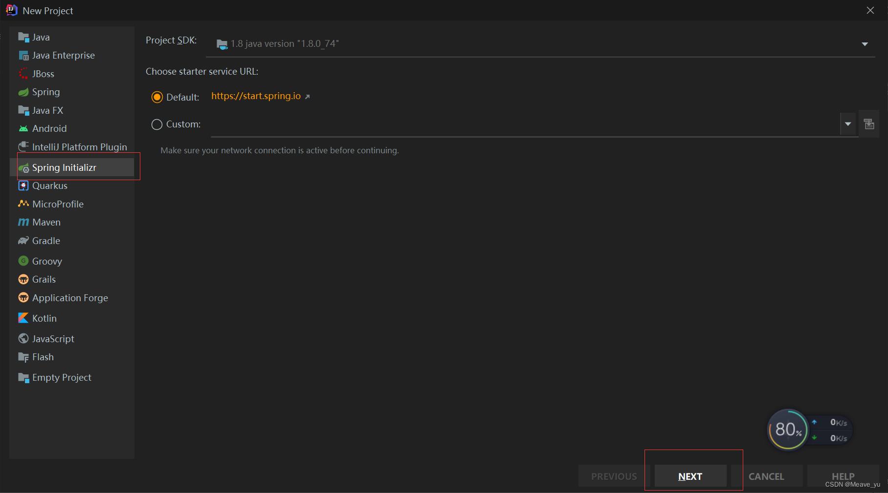Viewport: 888px width, 493px height.
Task: Select the Default starter URL radio button
Action: pos(157,97)
